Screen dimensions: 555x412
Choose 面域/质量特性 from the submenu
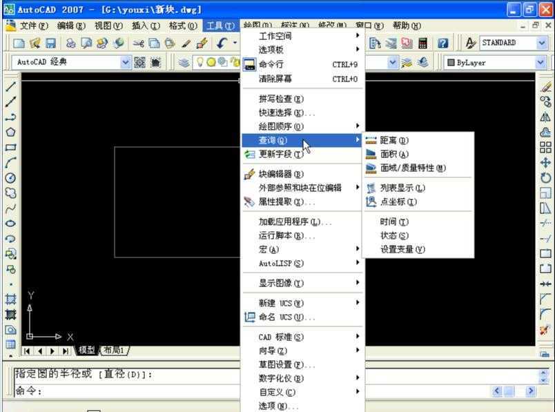point(418,168)
